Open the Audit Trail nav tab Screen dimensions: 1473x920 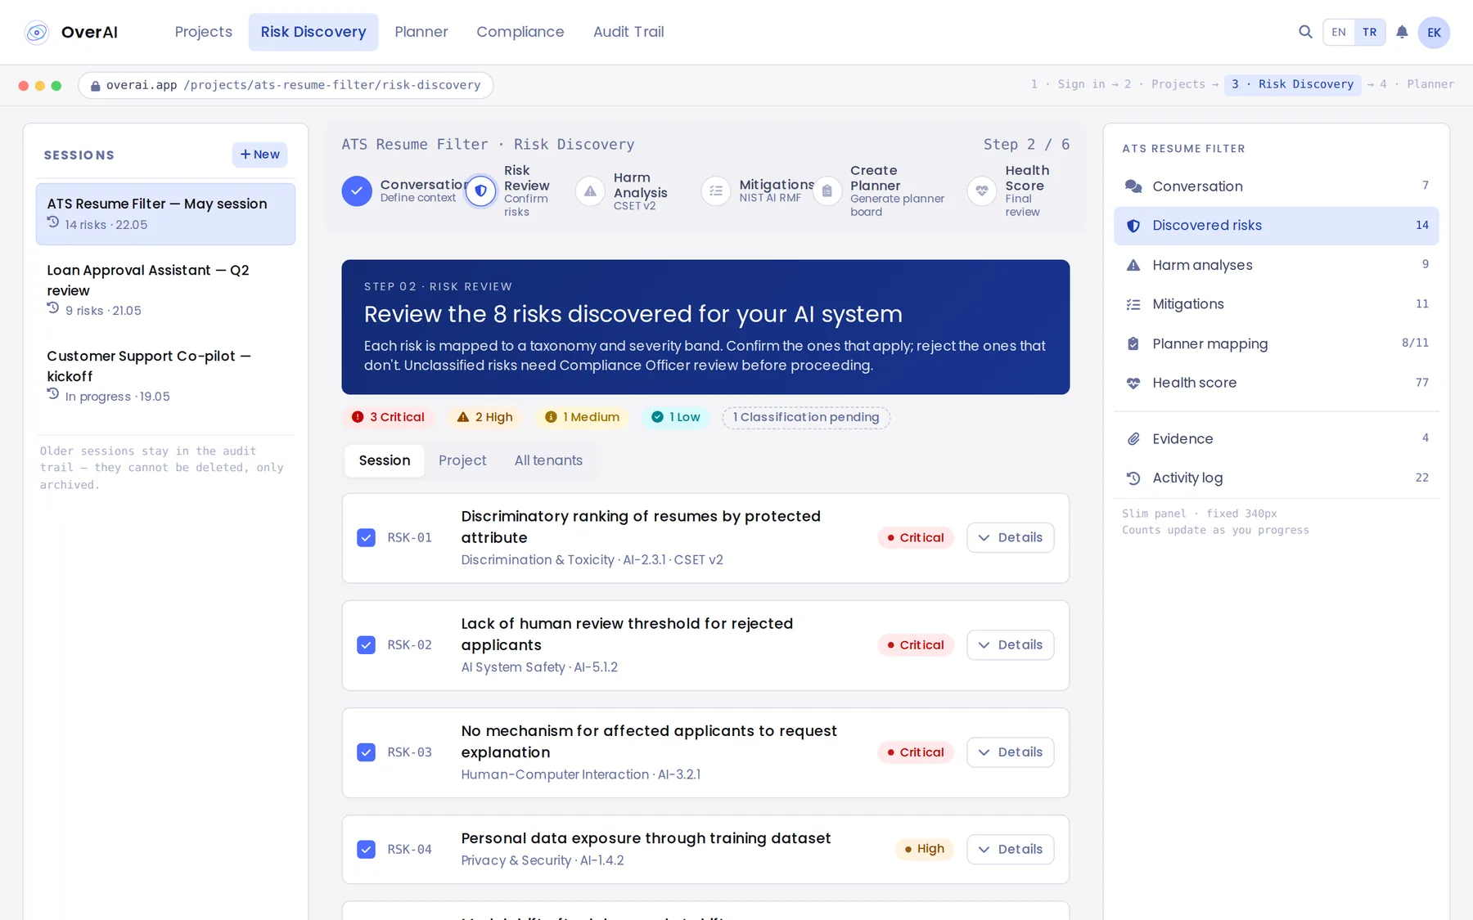click(x=628, y=32)
